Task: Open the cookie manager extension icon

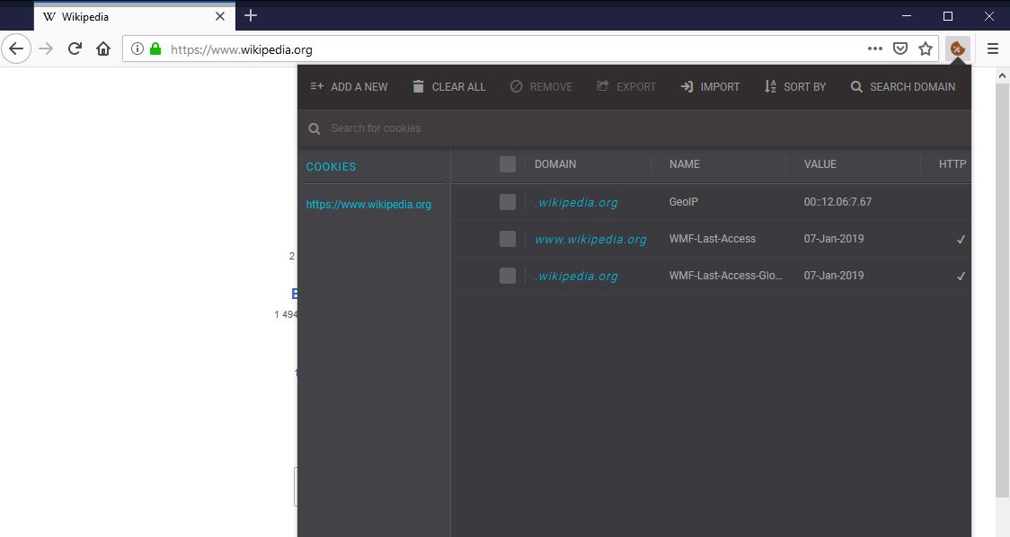Action: (x=957, y=48)
